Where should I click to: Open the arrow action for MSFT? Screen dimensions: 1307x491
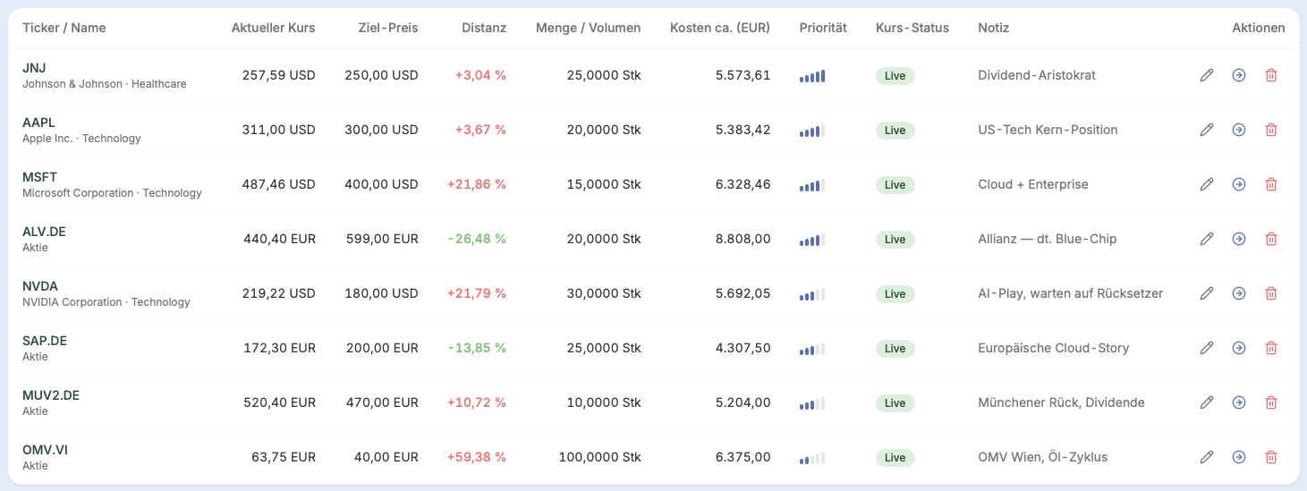click(1239, 185)
